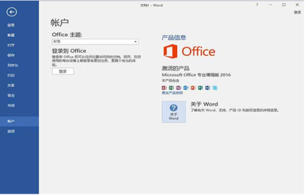Click the 登录 button under 登录到 Office

point(63,72)
